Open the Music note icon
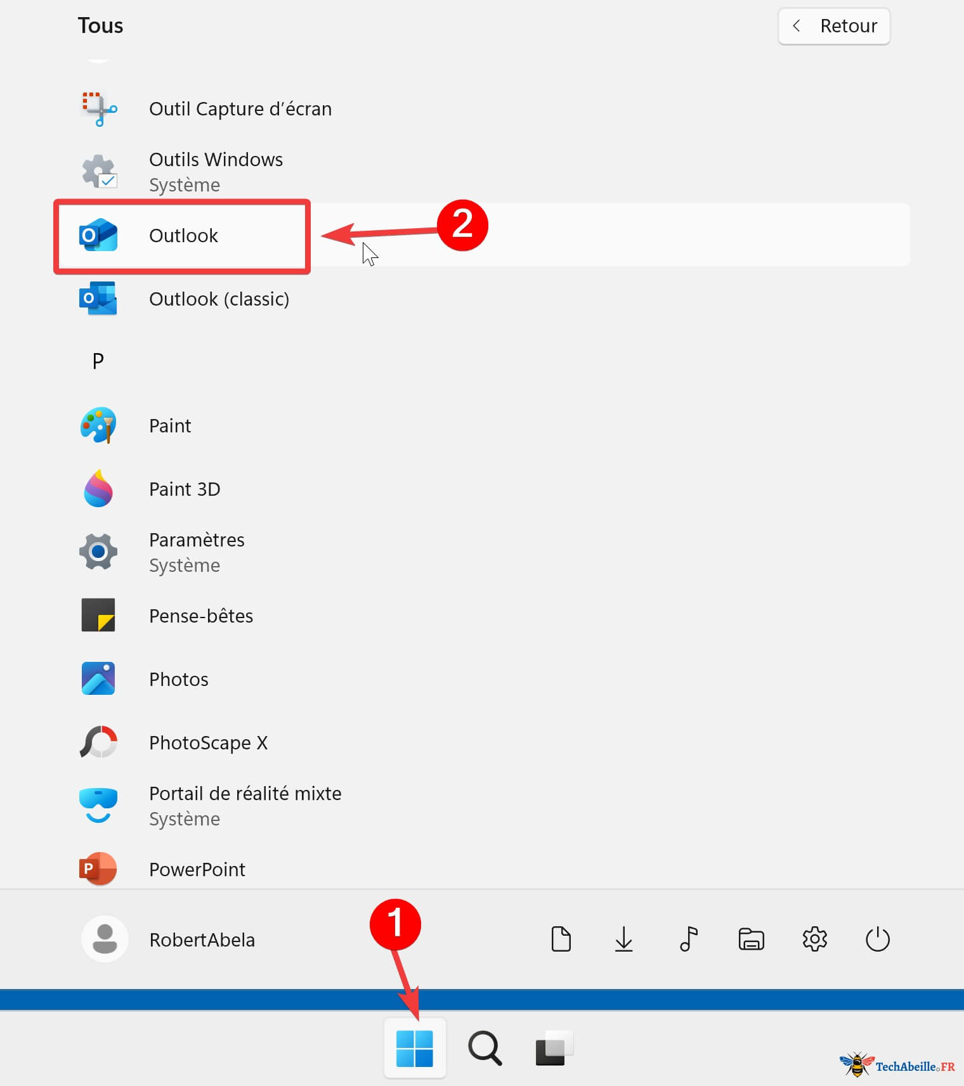This screenshot has height=1086, width=964. click(688, 939)
